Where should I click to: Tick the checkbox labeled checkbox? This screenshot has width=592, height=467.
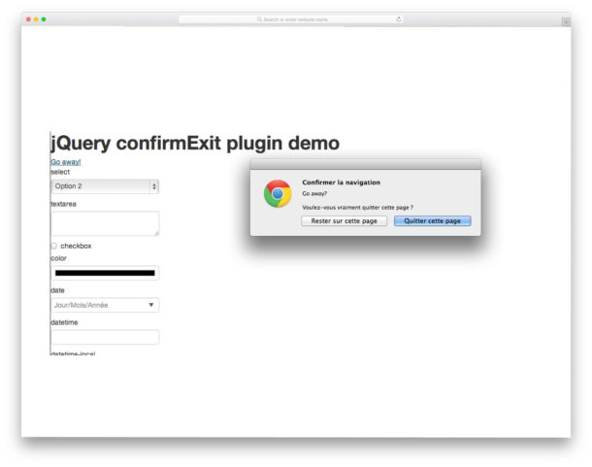click(x=54, y=246)
